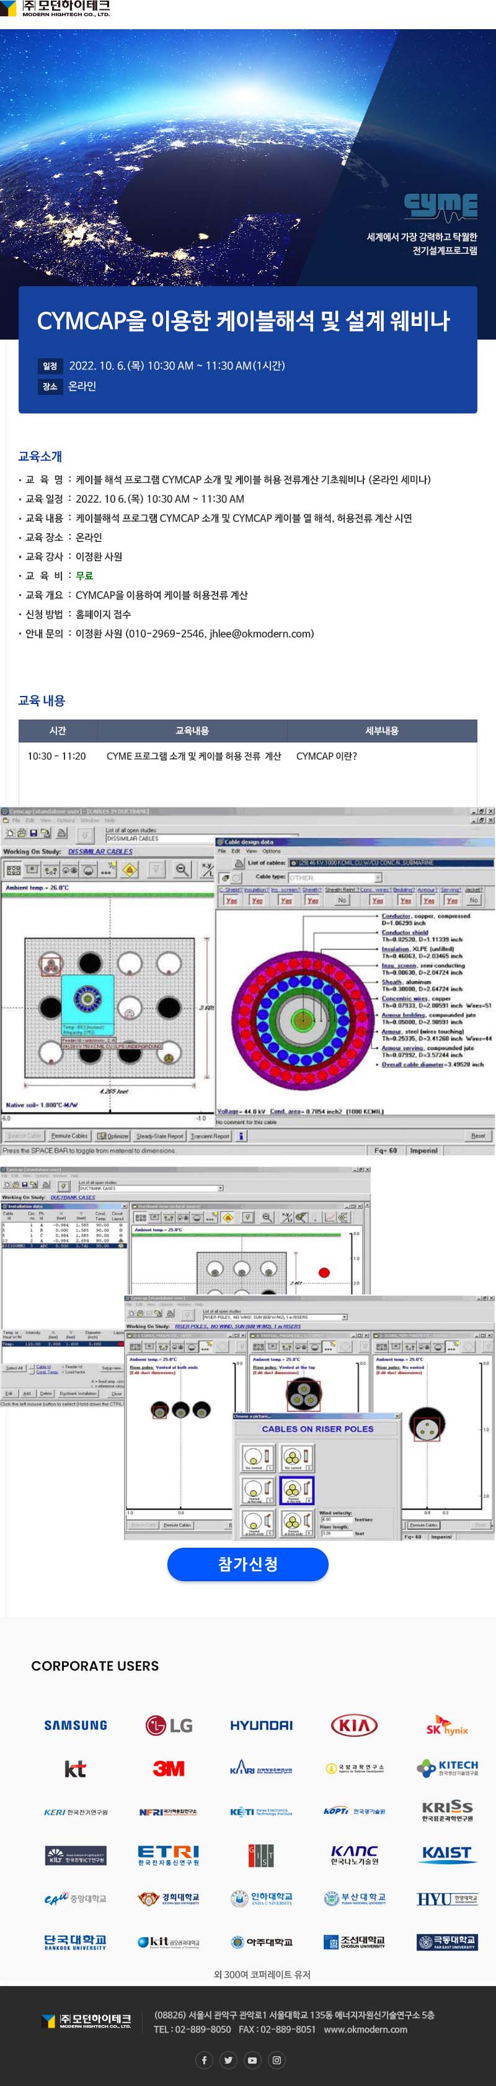Screen dimensions: 496x2086
Task: Open the CAU 중앙대학교 logo
Action: click(x=75, y=1898)
